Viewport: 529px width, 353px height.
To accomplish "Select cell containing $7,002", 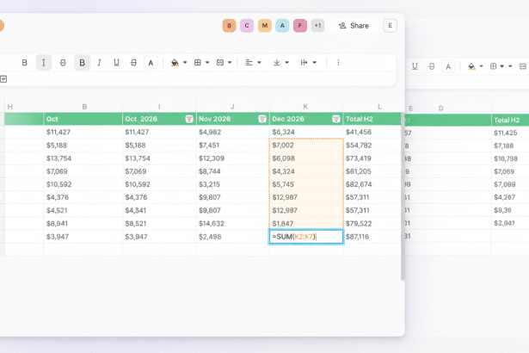I will 306,146.
